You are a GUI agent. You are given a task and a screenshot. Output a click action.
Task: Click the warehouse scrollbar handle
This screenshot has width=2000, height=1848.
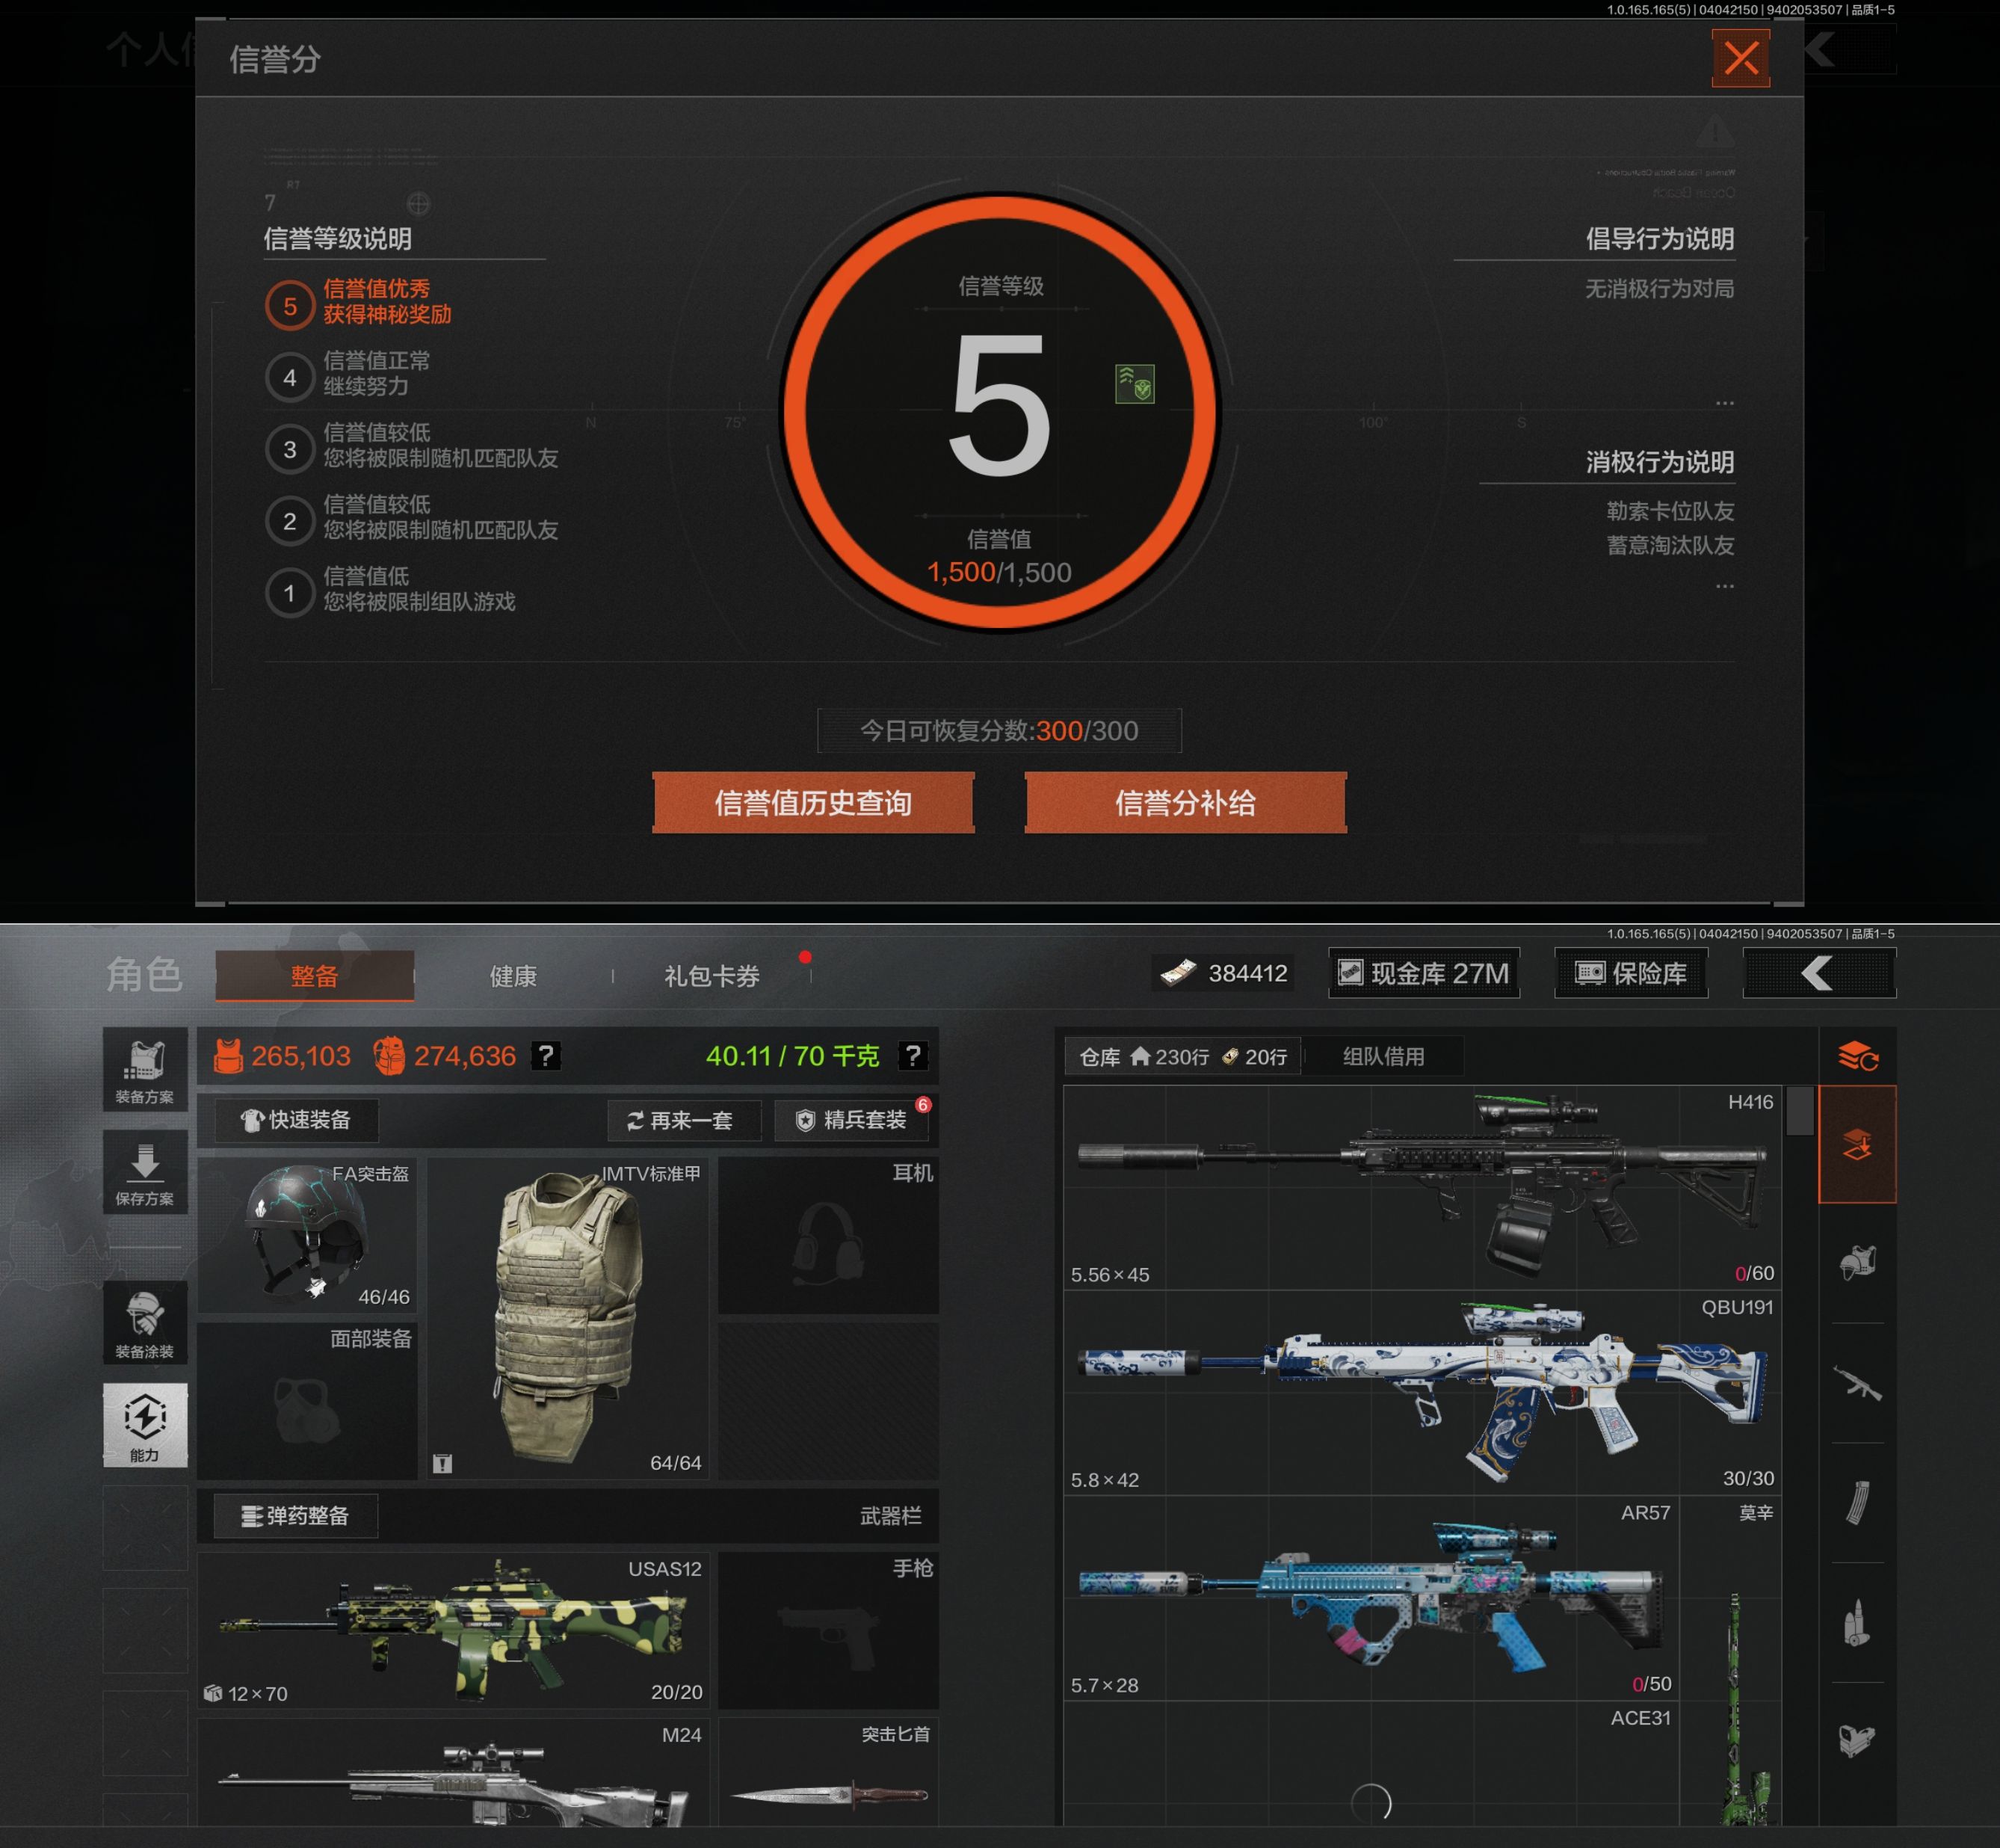pos(1799,1111)
